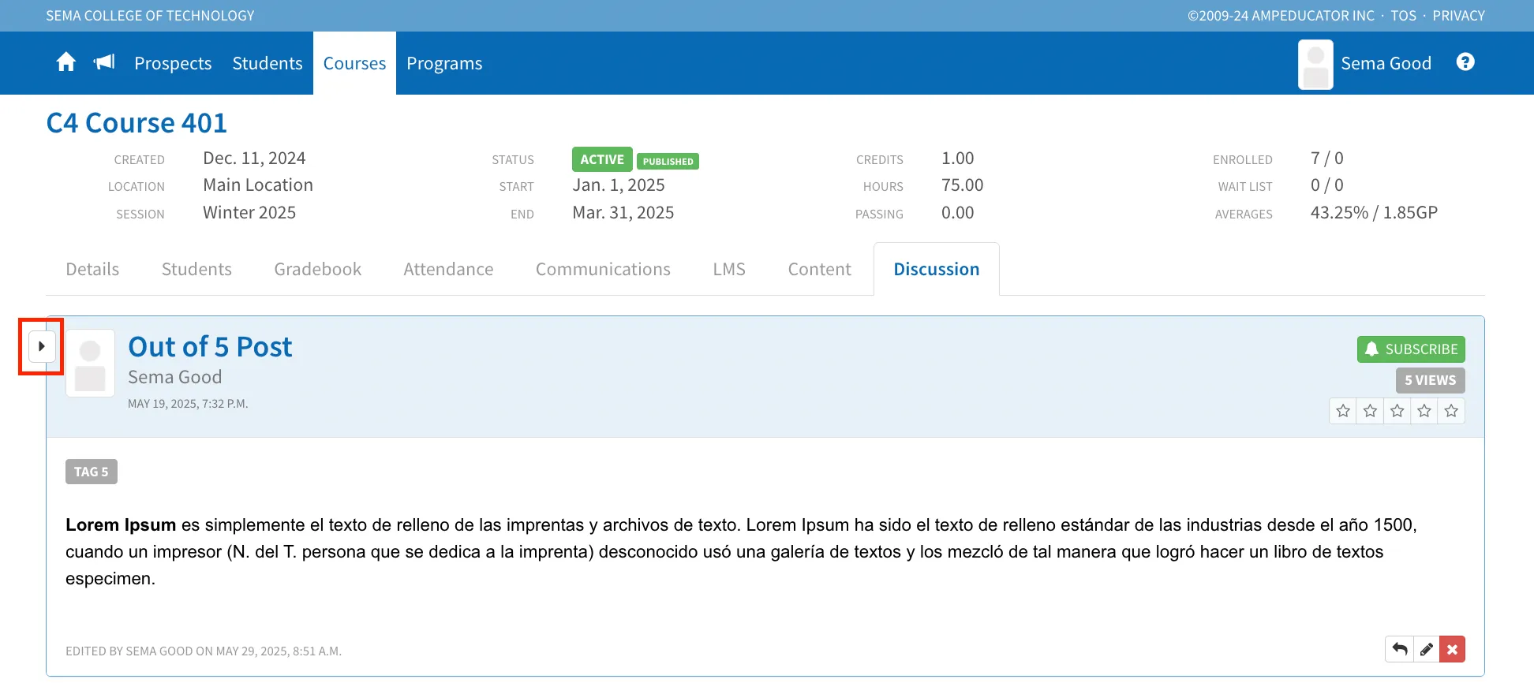Select the Discussion tab
The image size is (1534, 694).
pos(937,269)
